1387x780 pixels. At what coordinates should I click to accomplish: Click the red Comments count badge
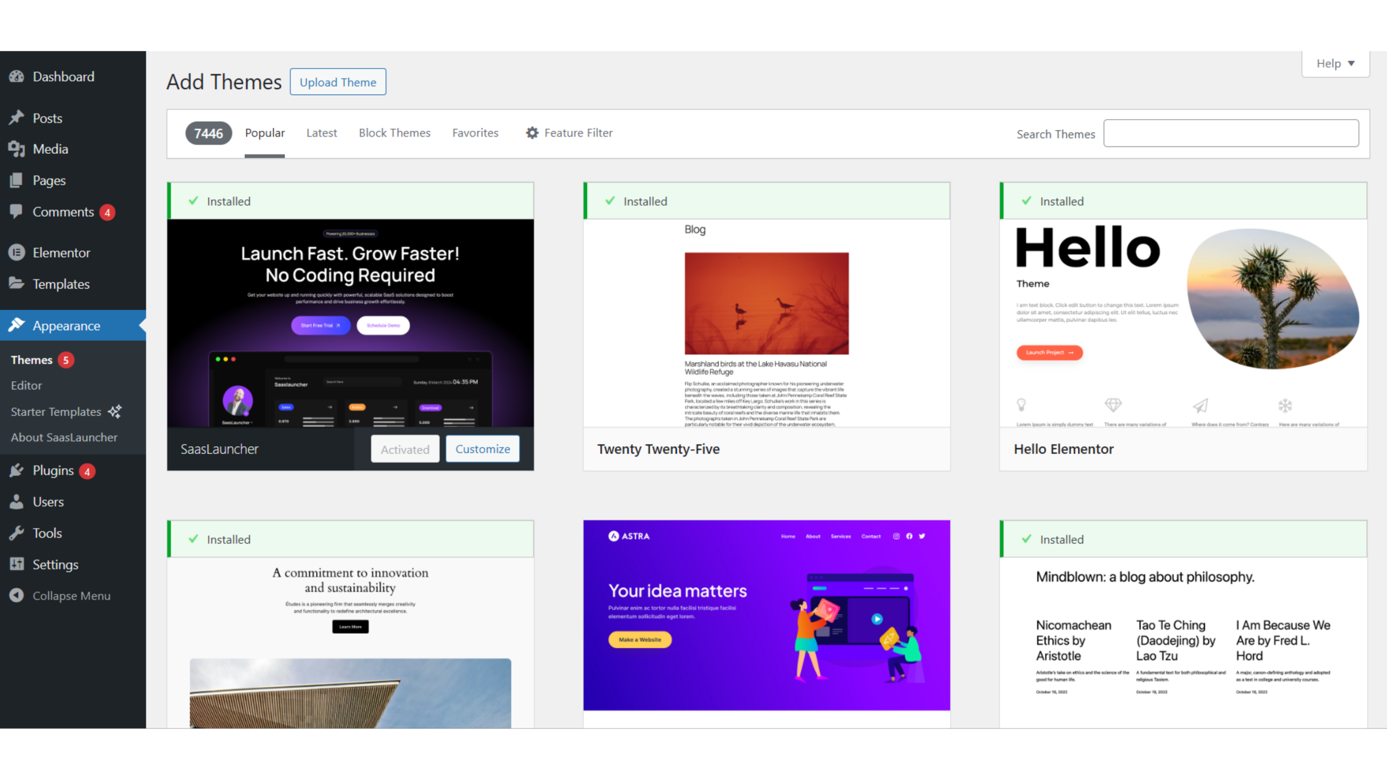tap(107, 212)
